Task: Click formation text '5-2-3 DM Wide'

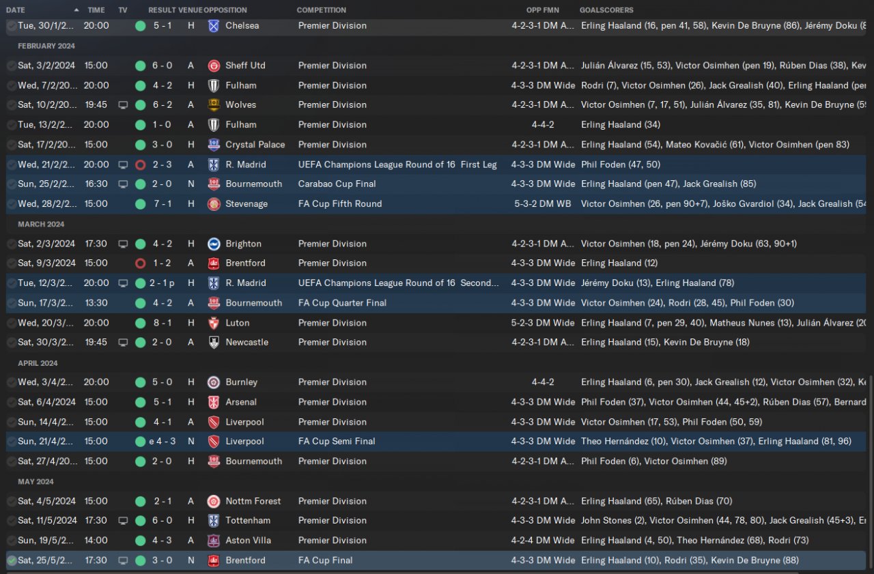Action: [x=543, y=323]
